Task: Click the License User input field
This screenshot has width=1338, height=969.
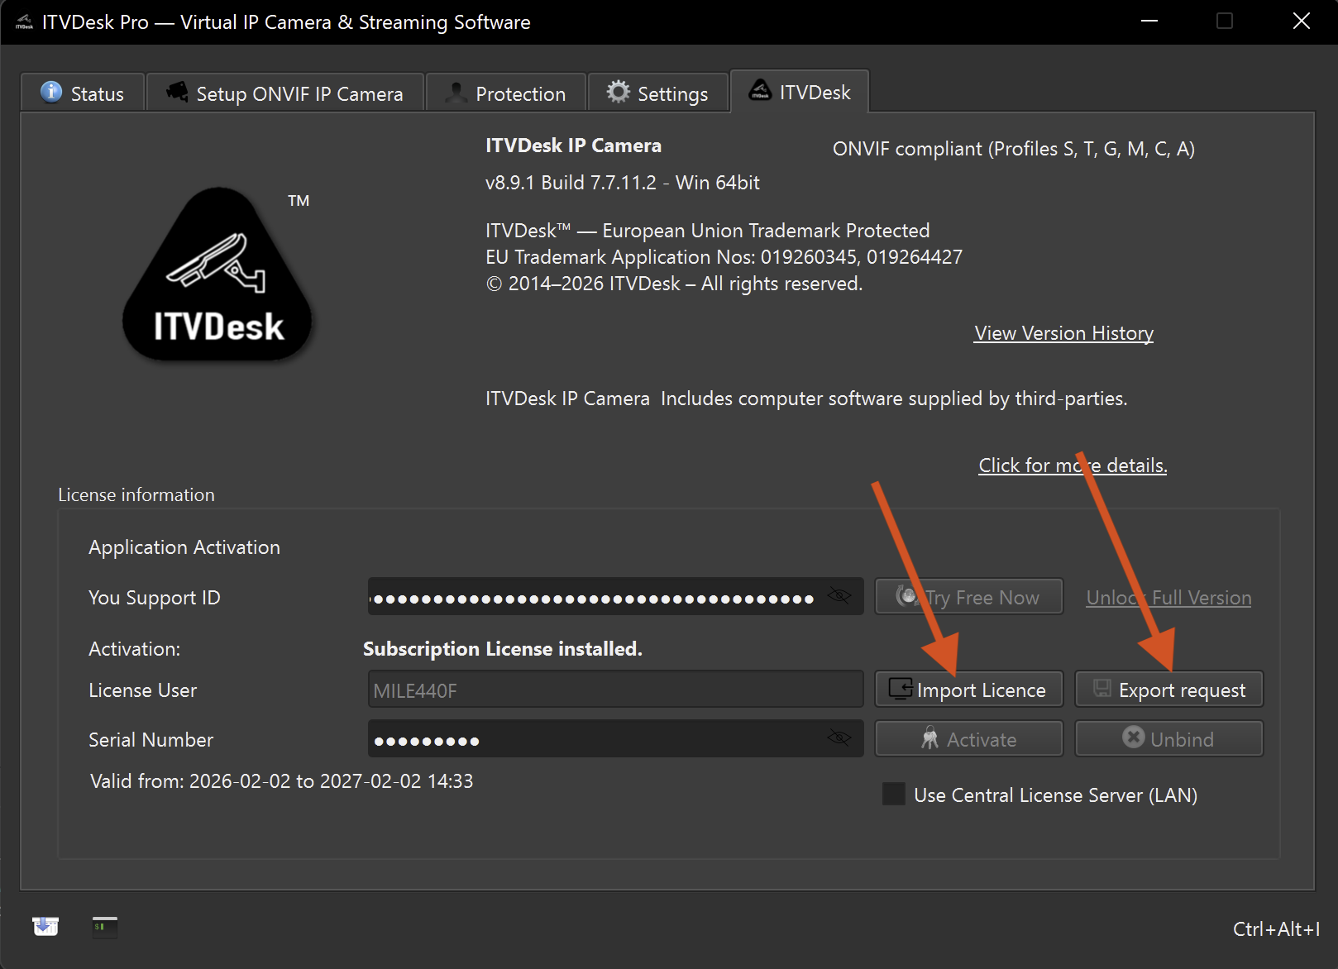Action: click(x=615, y=690)
